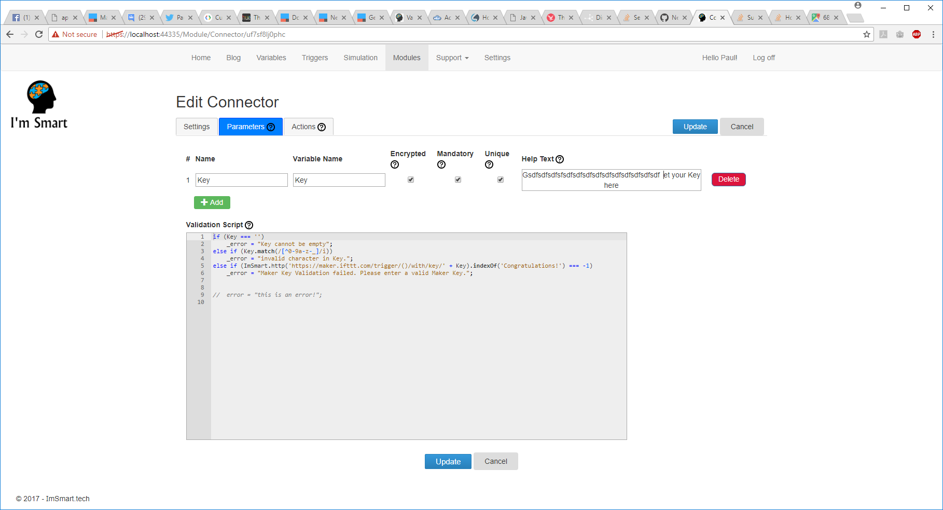Screen dimensions: 943x510
Task: Expand the Support dropdown menu
Action: pos(452,58)
